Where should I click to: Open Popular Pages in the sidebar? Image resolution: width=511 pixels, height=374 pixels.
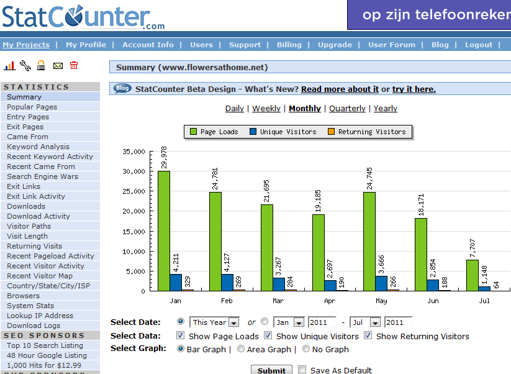(50, 107)
